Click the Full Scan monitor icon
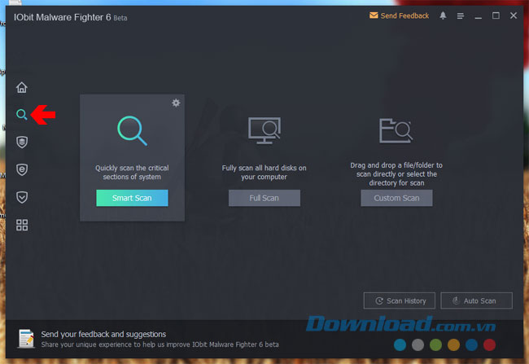This screenshot has height=364, width=529. [264, 130]
